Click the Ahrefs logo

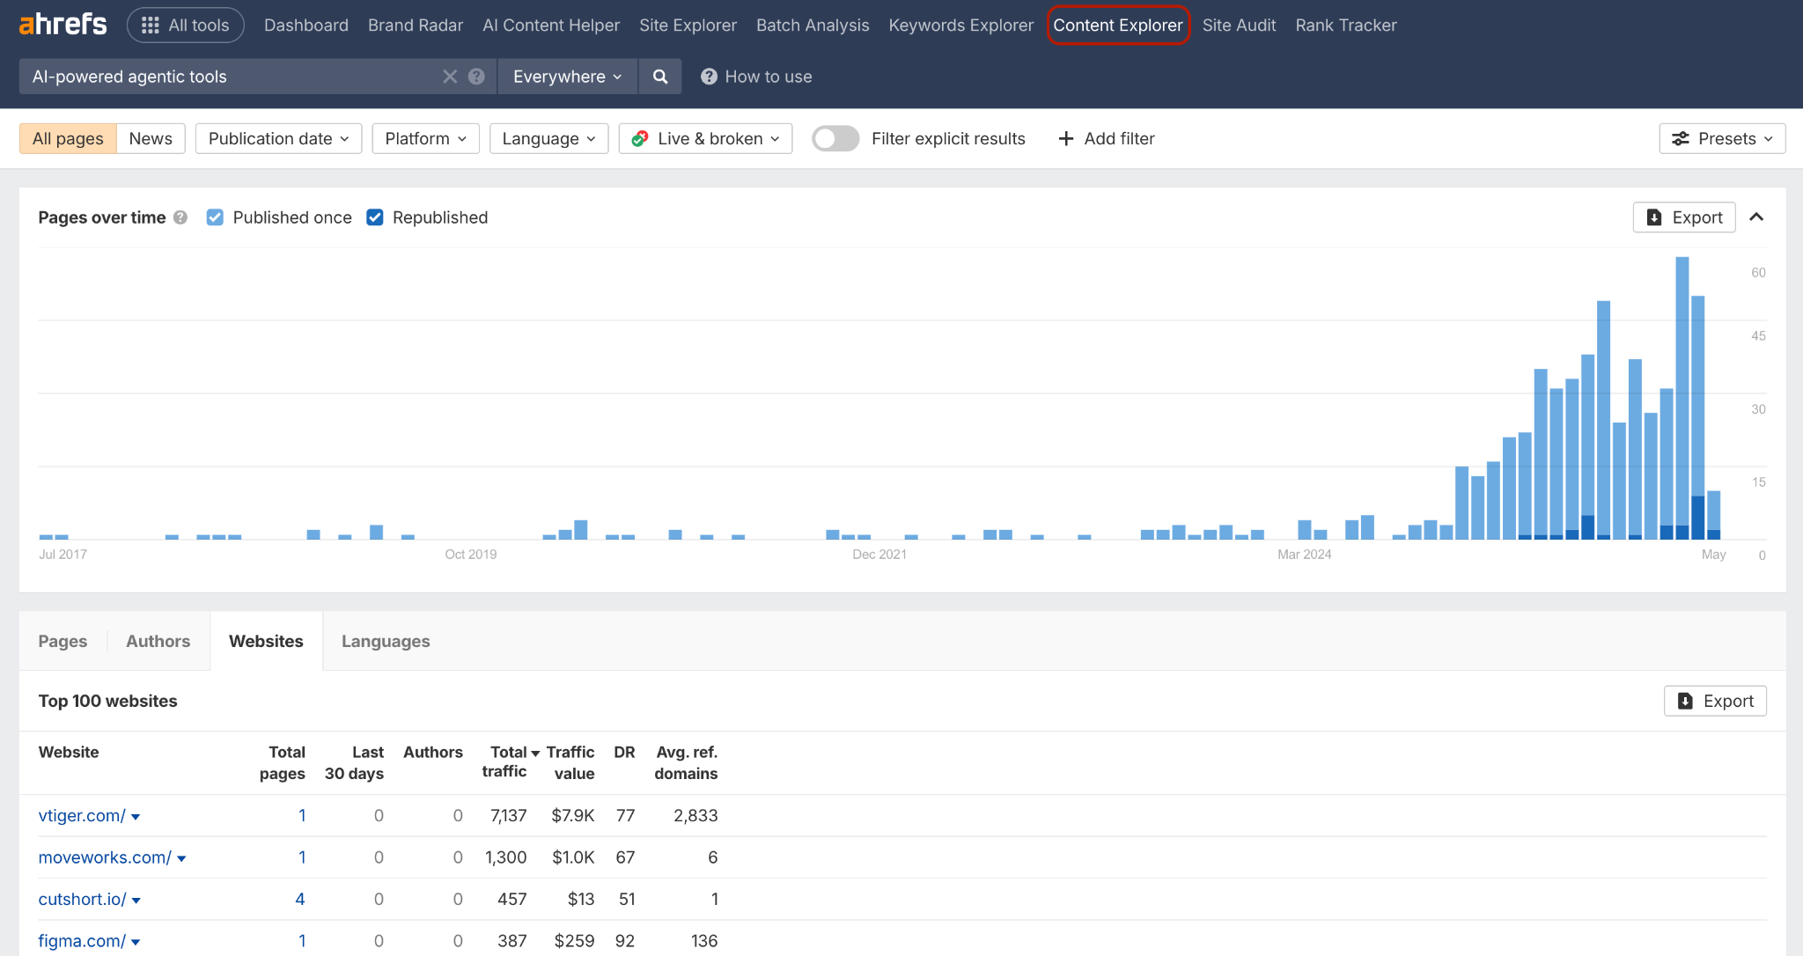63,25
